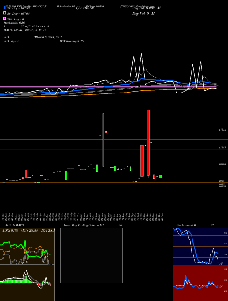Click the 'Day Vol: 0 M' label
The height and width of the screenshot is (301, 228).
click(x=143, y=13)
